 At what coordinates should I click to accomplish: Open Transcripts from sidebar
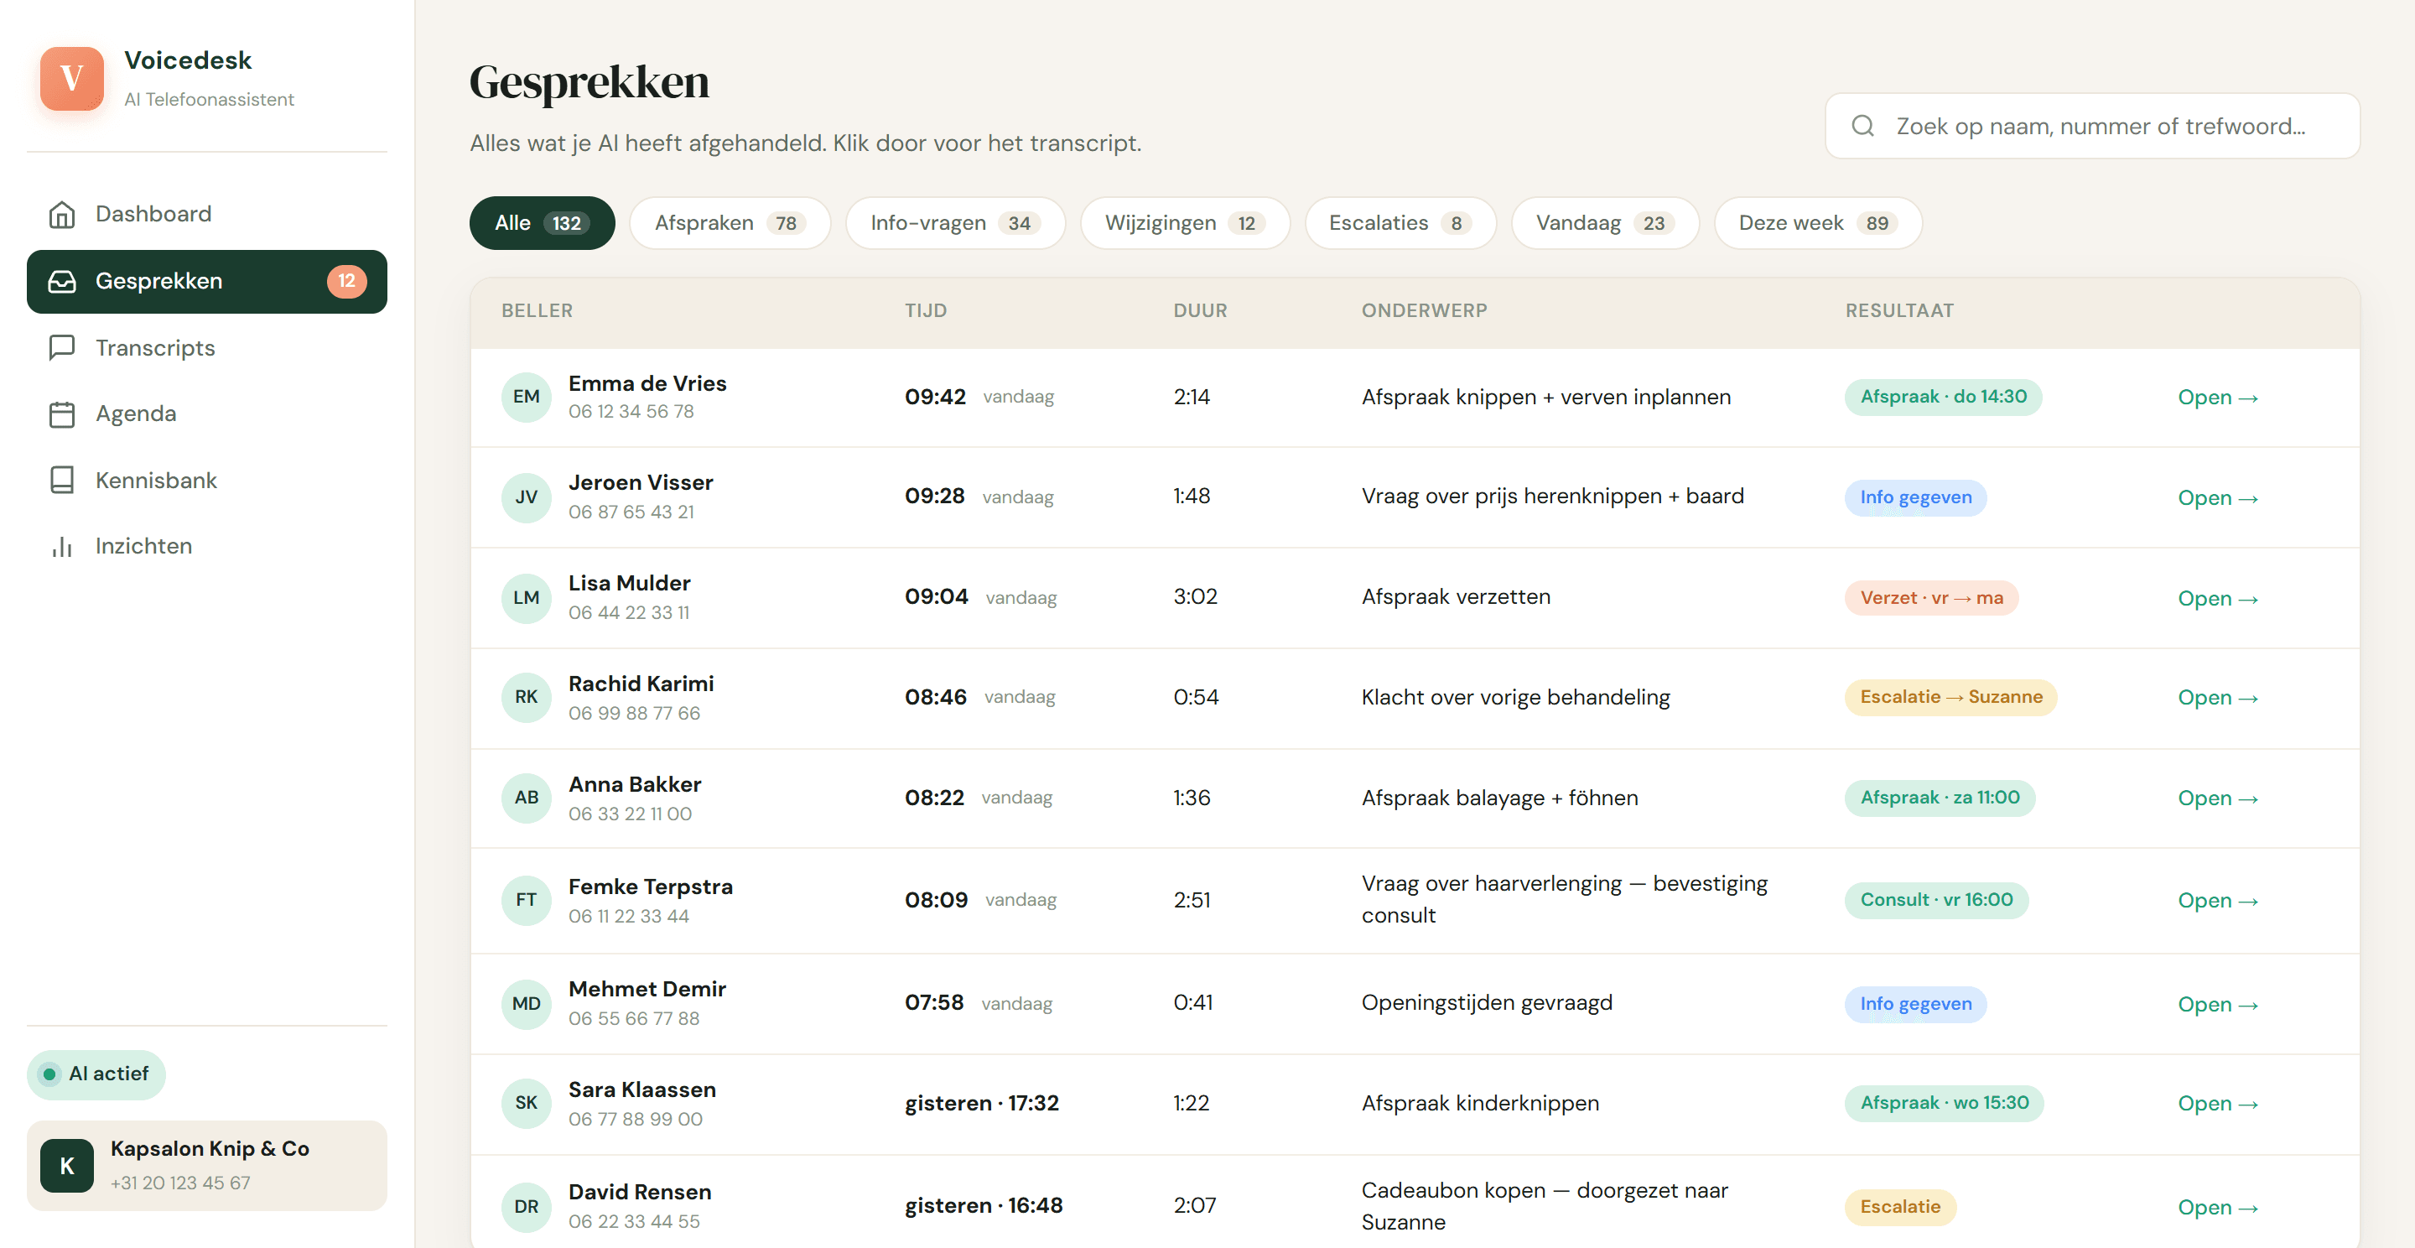(x=206, y=348)
